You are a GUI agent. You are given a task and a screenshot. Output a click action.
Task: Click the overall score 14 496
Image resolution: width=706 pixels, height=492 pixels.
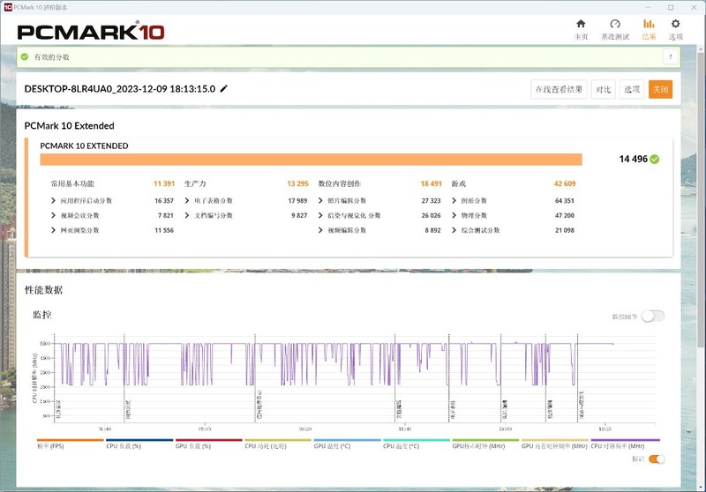[x=633, y=160]
